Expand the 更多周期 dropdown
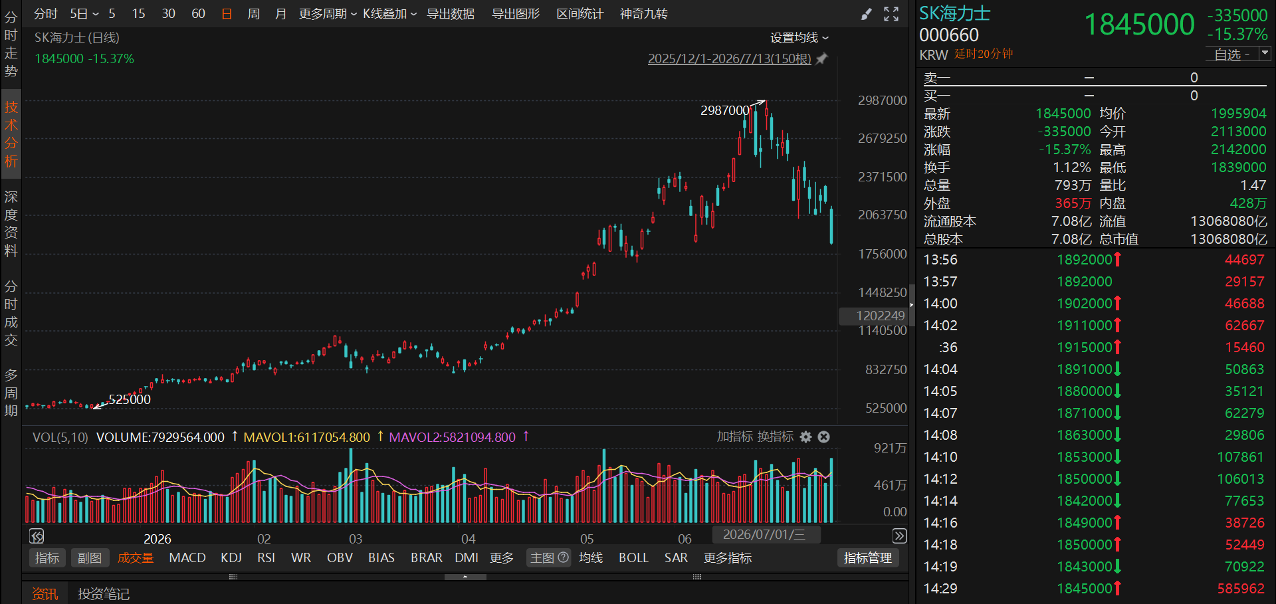The height and width of the screenshot is (604, 1276). (x=328, y=14)
